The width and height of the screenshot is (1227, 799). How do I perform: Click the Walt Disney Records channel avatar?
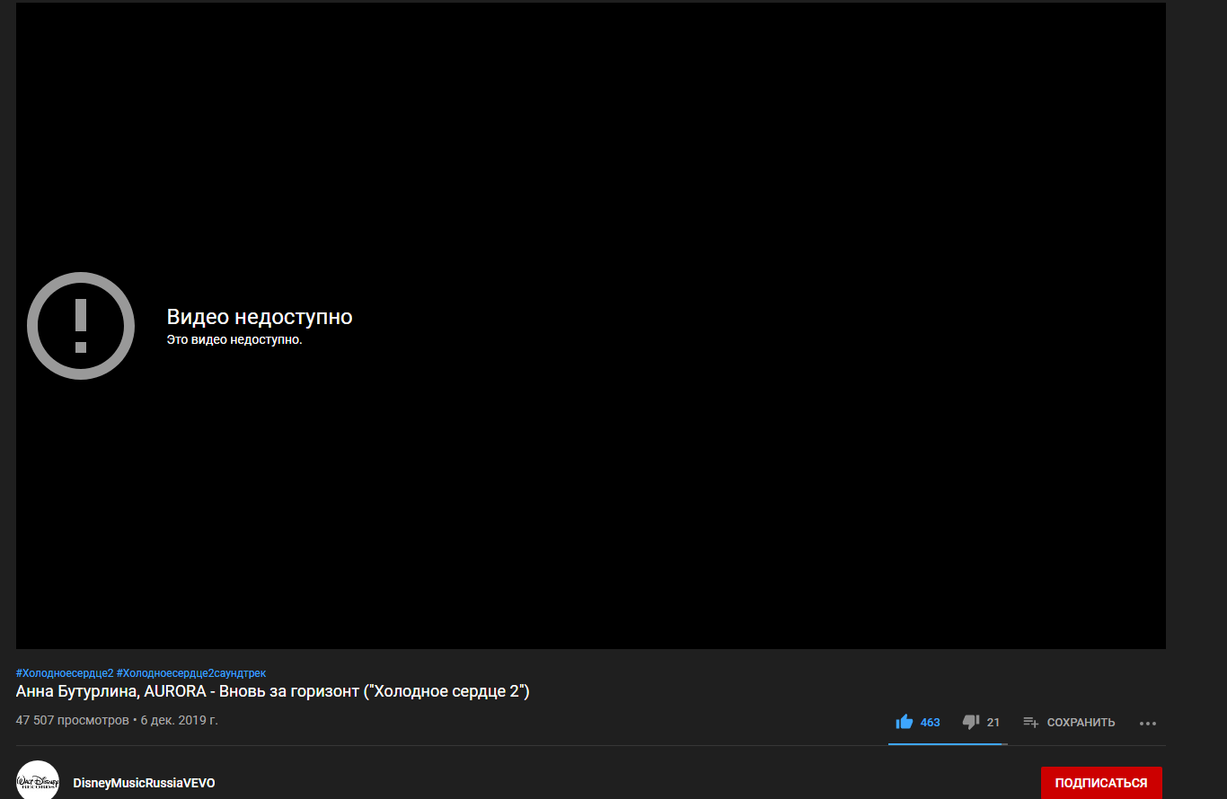click(38, 780)
